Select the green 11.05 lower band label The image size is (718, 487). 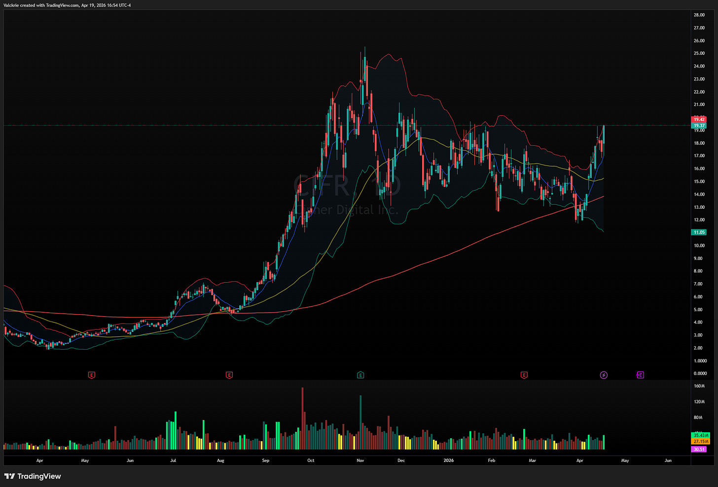(699, 232)
